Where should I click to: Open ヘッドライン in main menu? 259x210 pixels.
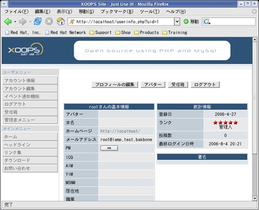pyautogui.click(x=31, y=145)
